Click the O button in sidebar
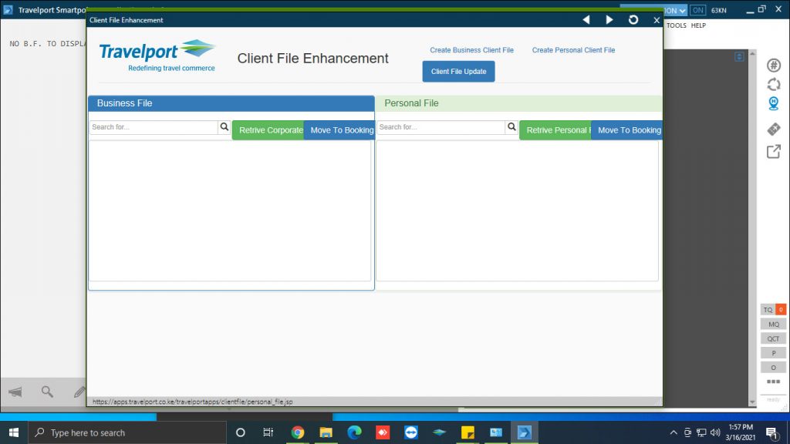 click(x=773, y=368)
